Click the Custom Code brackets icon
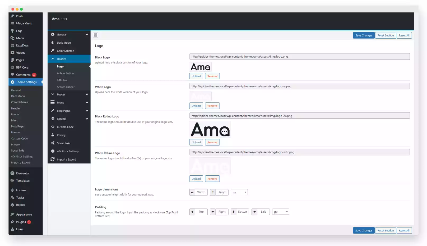 [x=53, y=127]
